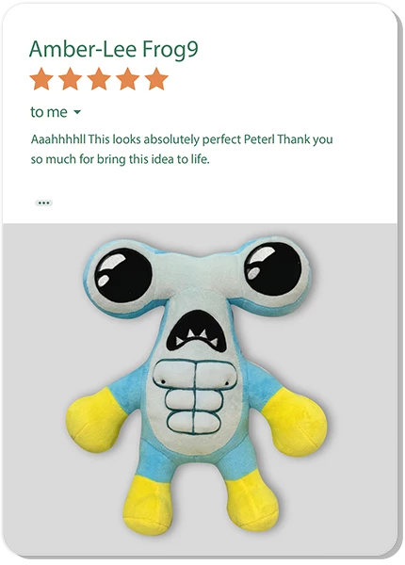Click the first orange rating star

41,79
